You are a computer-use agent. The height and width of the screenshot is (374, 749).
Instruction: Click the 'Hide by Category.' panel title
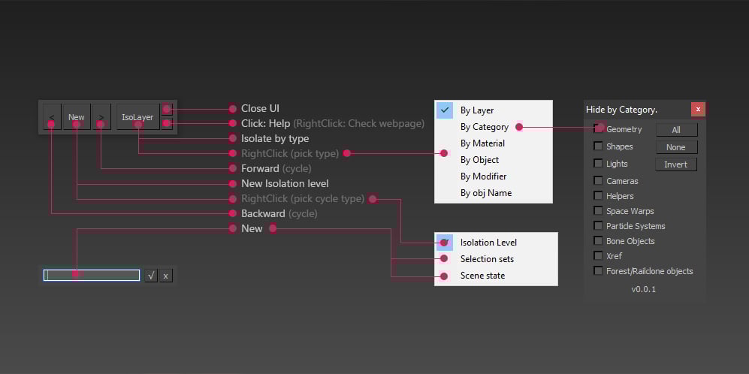pos(621,110)
